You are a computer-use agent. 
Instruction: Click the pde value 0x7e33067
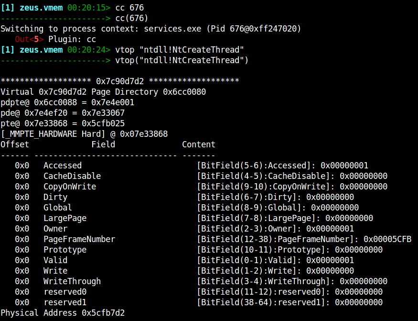(103, 113)
